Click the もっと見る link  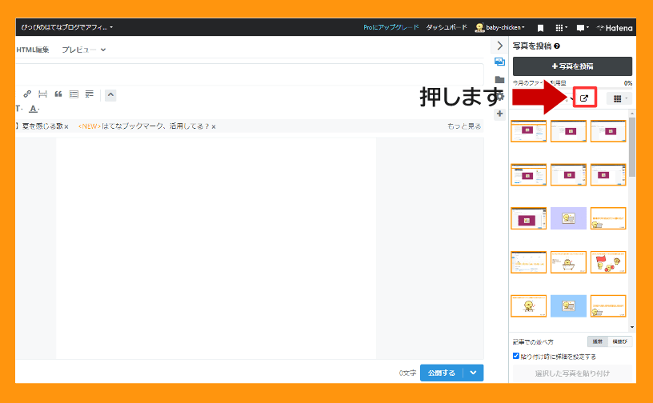tap(464, 126)
